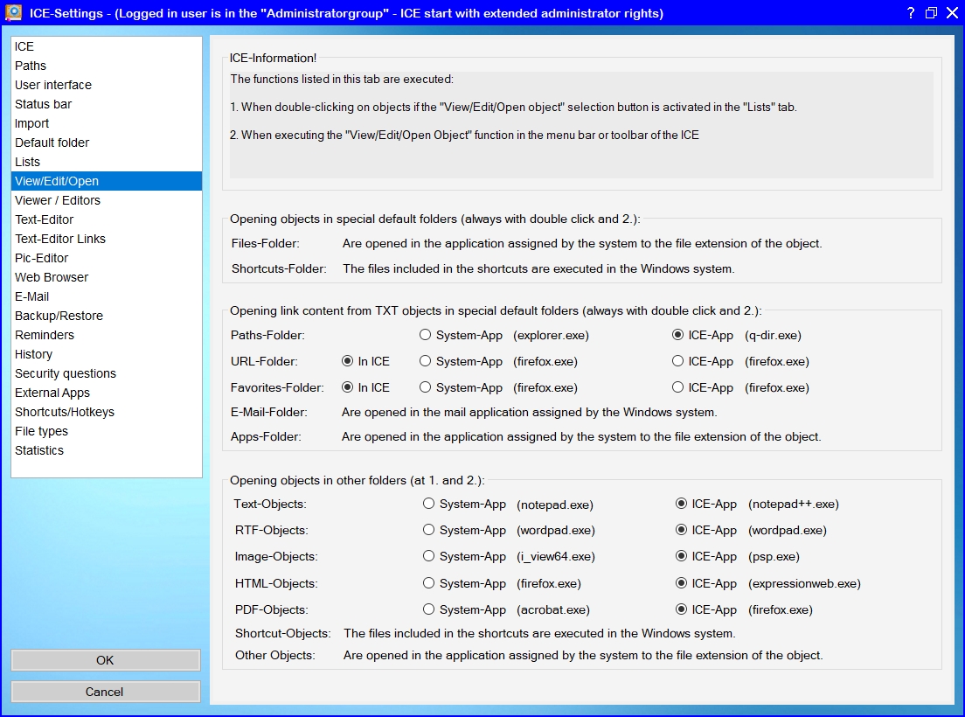Choose System-App acrobat.exe for PDF-Objects
The height and width of the screenshot is (717, 965).
point(429,609)
